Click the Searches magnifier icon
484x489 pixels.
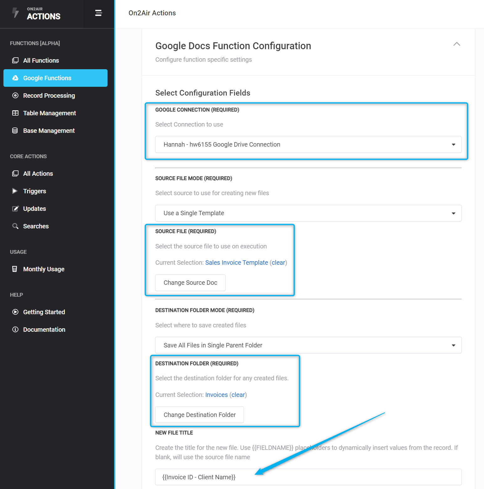point(15,226)
